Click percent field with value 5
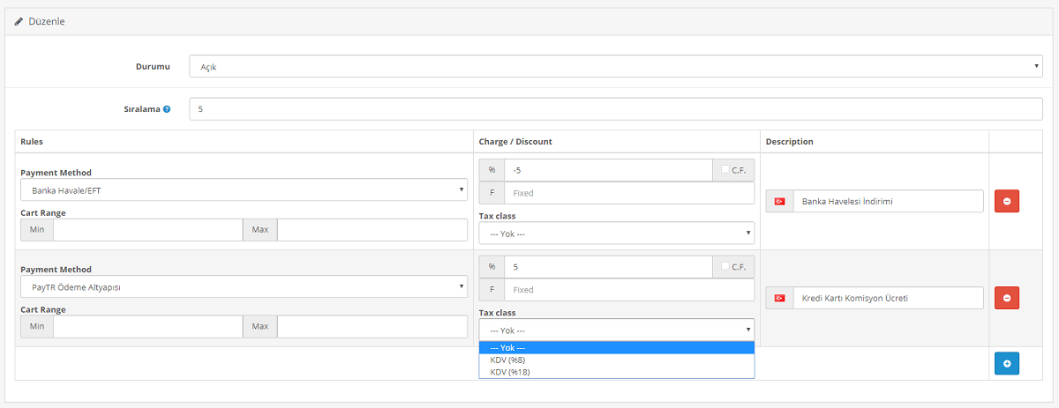Viewport: 1059px width, 408px height. pyautogui.click(x=608, y=266)
